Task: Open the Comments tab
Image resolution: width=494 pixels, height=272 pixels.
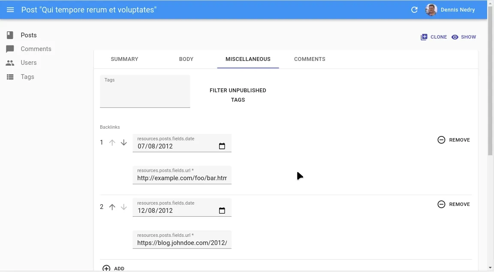Action: point(310,59)
